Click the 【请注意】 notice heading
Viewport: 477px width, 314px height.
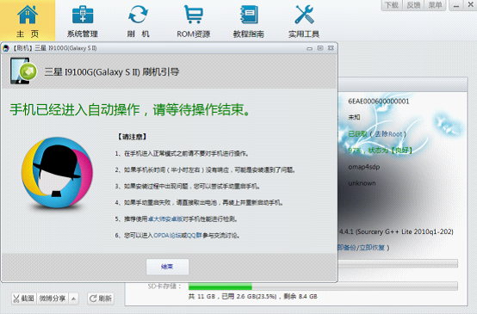132,137
